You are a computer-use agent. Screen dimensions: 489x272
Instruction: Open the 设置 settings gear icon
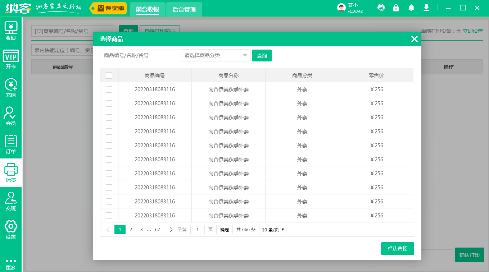[x=11, y=230]
